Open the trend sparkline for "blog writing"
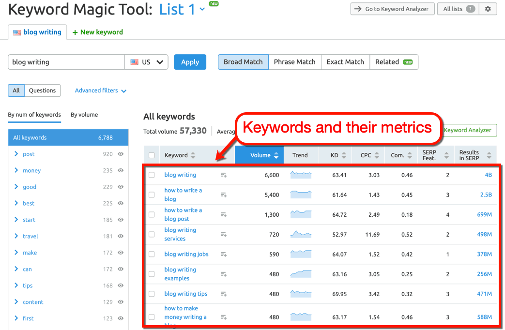The height and width of the screenshot is (330, 505). [301, 175]
